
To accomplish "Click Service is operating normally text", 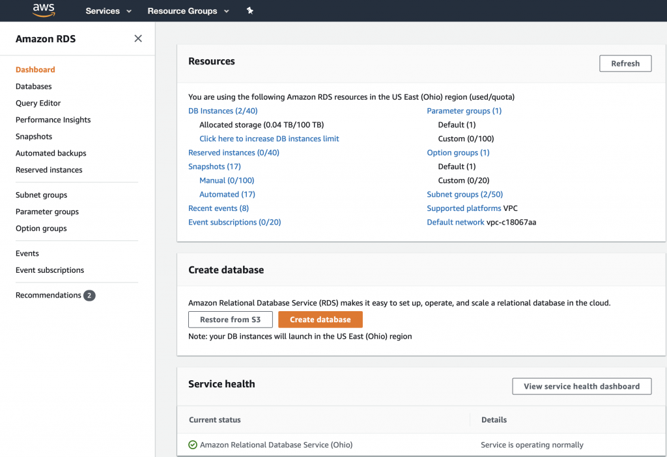I will [532, 445].
